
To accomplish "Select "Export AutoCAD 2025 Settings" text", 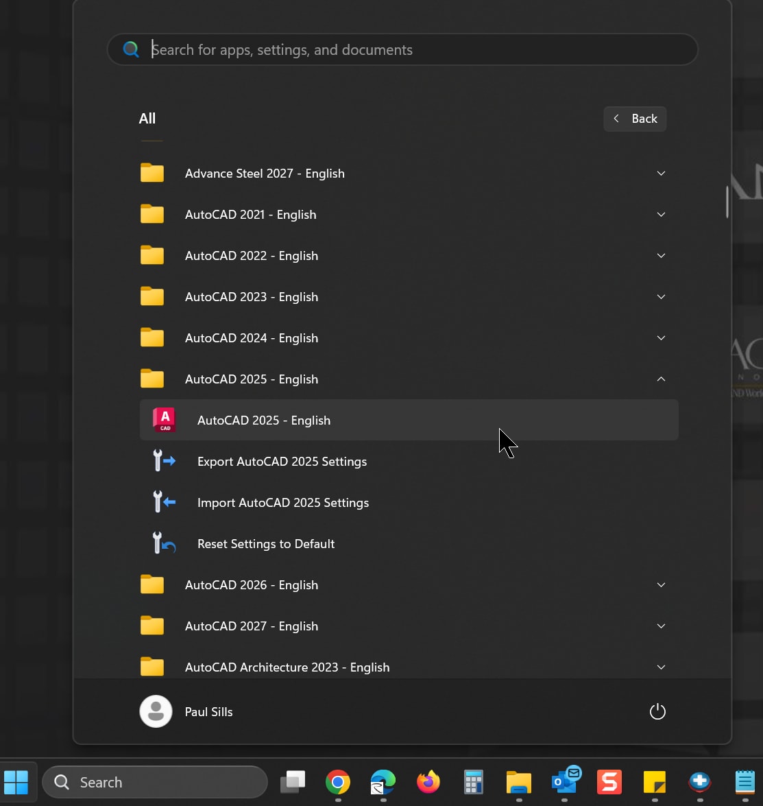I will [282, 462].
